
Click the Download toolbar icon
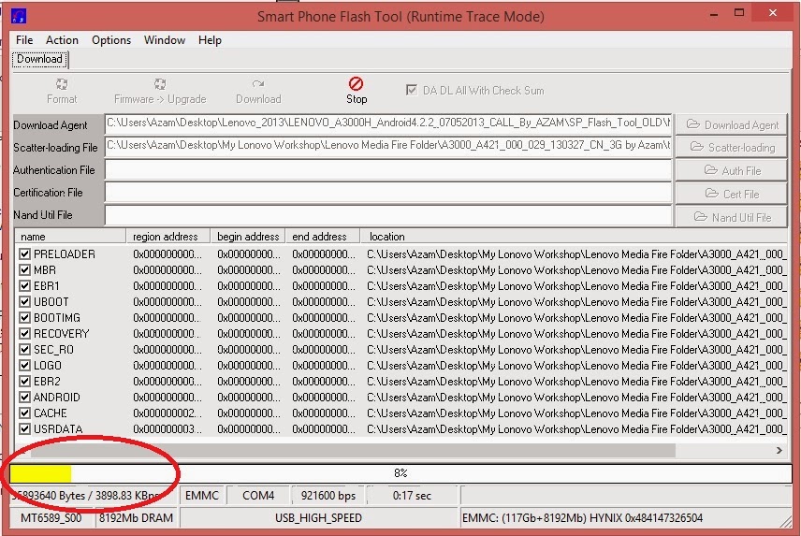click(258, 84)
